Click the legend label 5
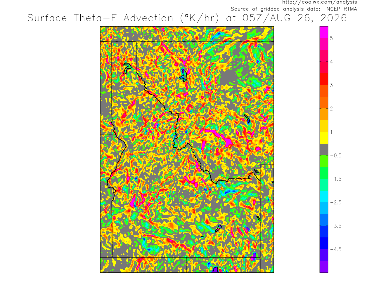The width and height of the screenshot is (374, 299). (x=331, y=38)
